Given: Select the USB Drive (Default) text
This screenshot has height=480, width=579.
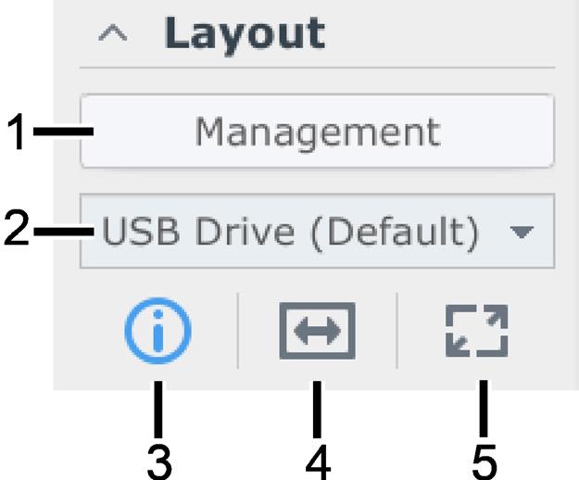Looking at the screenshot, I should point(291,232).
